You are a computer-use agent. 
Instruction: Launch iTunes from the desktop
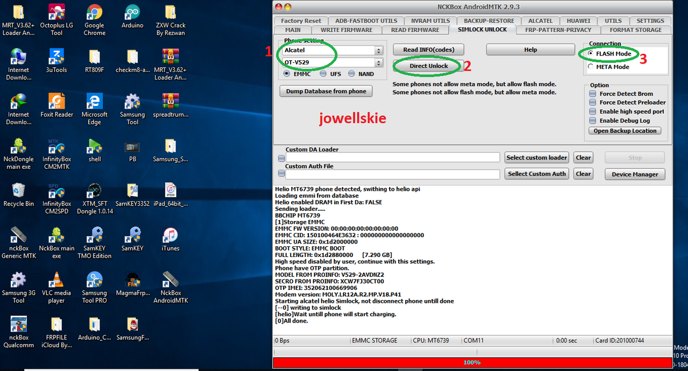(x=170, y=239)
